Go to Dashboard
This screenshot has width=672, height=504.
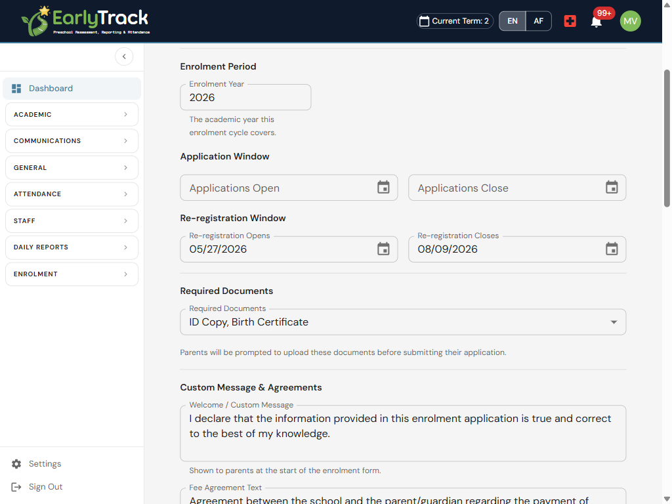click(72, 89)
